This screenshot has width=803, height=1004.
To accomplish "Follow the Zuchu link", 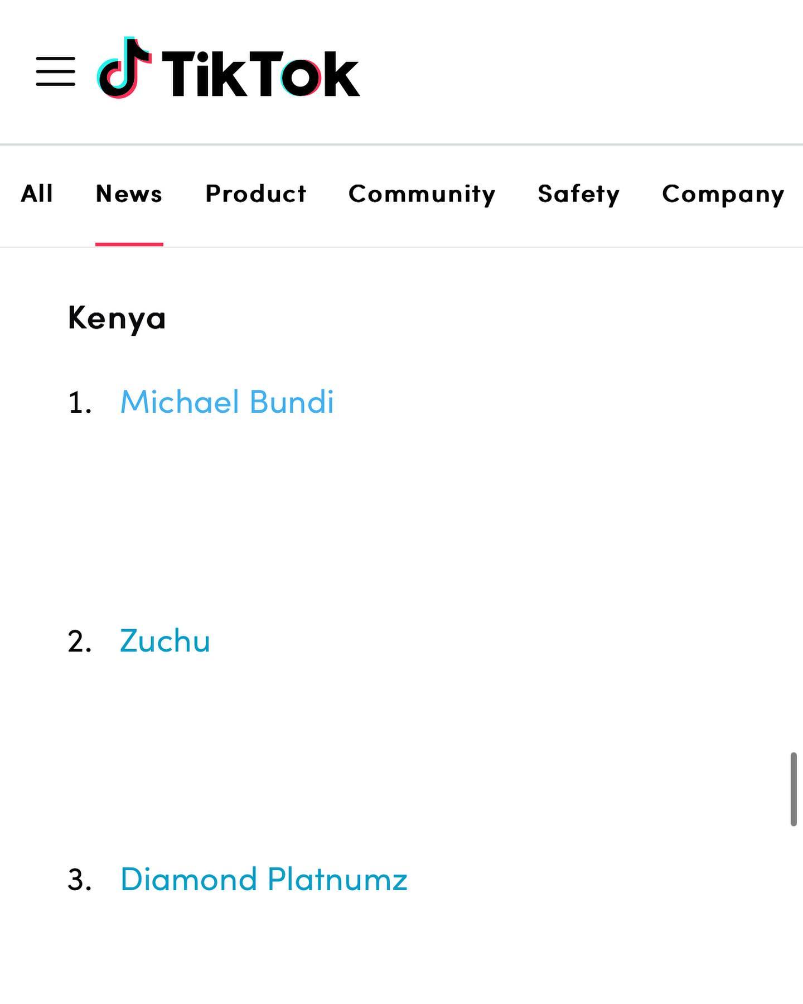I will [x=165, y=640].
